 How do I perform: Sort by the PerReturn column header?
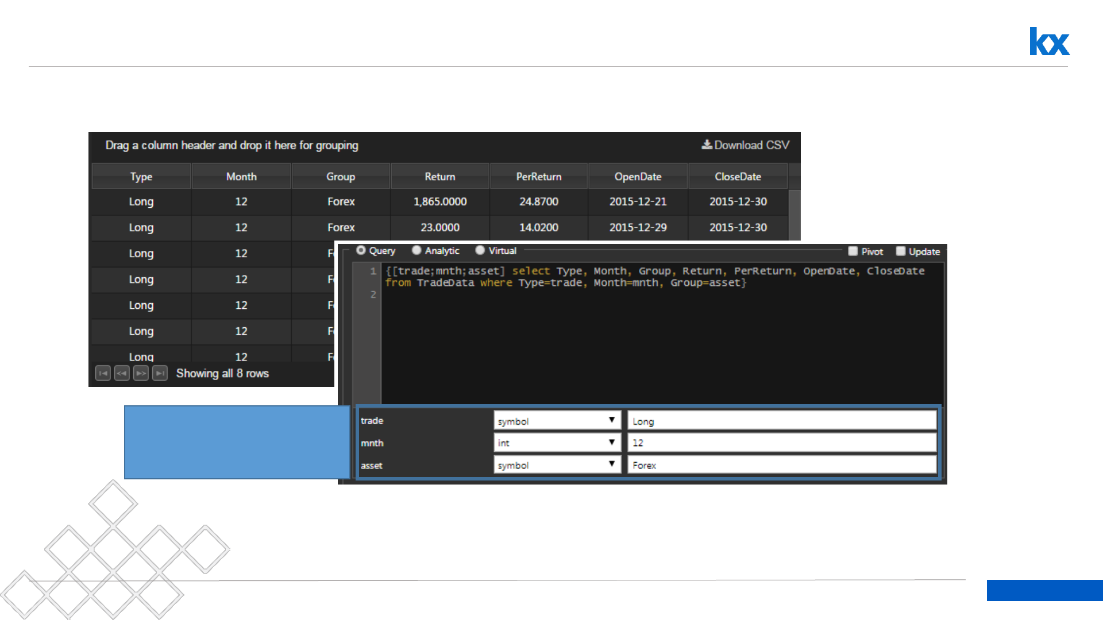click(x=538, y=177)
